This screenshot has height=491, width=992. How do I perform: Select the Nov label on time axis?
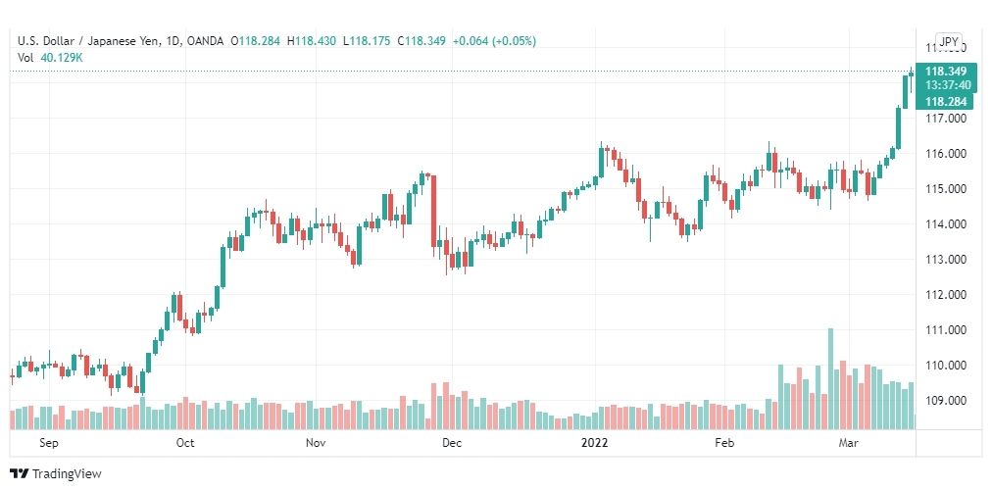315,443
